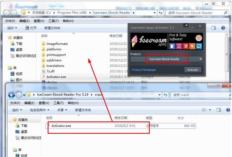The image size is (232, 157).
Task: Expand 组织 dropdown in top Explorer window
Action: click(12, 28)
